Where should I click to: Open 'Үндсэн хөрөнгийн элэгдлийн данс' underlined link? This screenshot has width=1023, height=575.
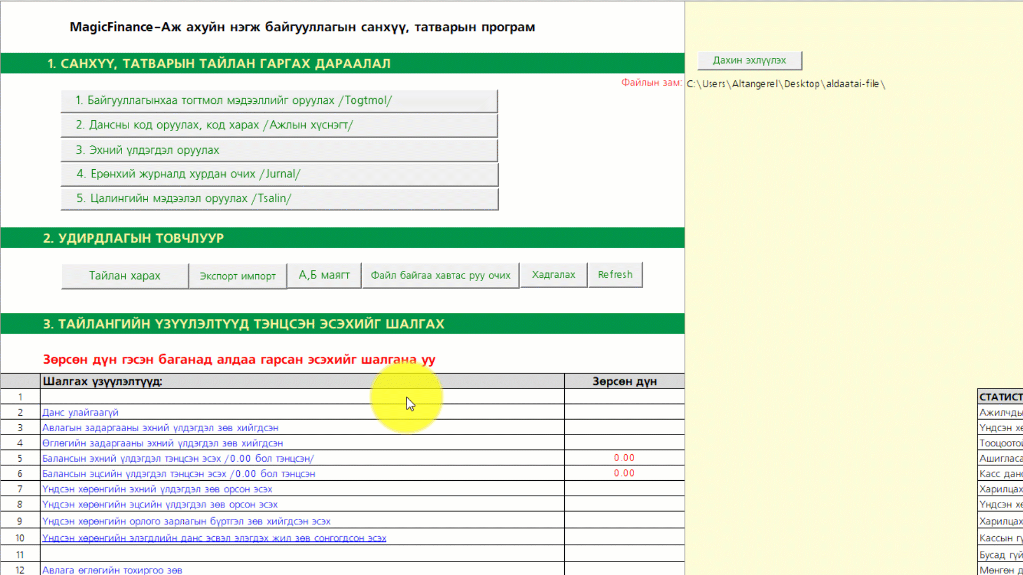click(x=214, y=538)
